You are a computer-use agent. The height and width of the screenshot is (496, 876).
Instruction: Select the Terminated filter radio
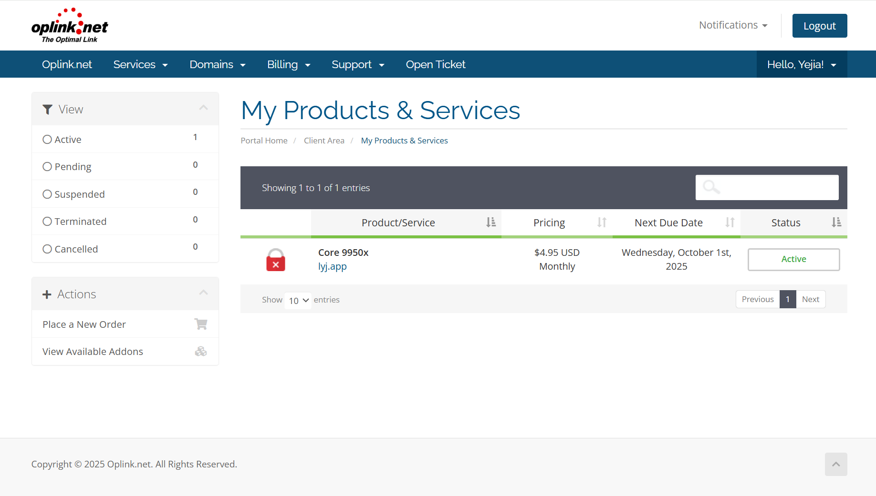tap(47, 222)
